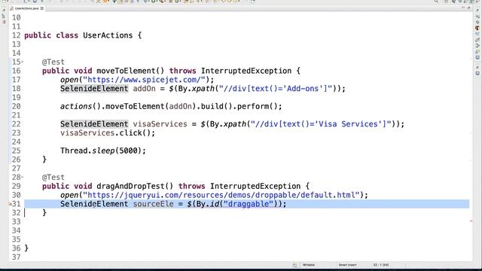Click the status bar icon left of Writable

(294, 265)
